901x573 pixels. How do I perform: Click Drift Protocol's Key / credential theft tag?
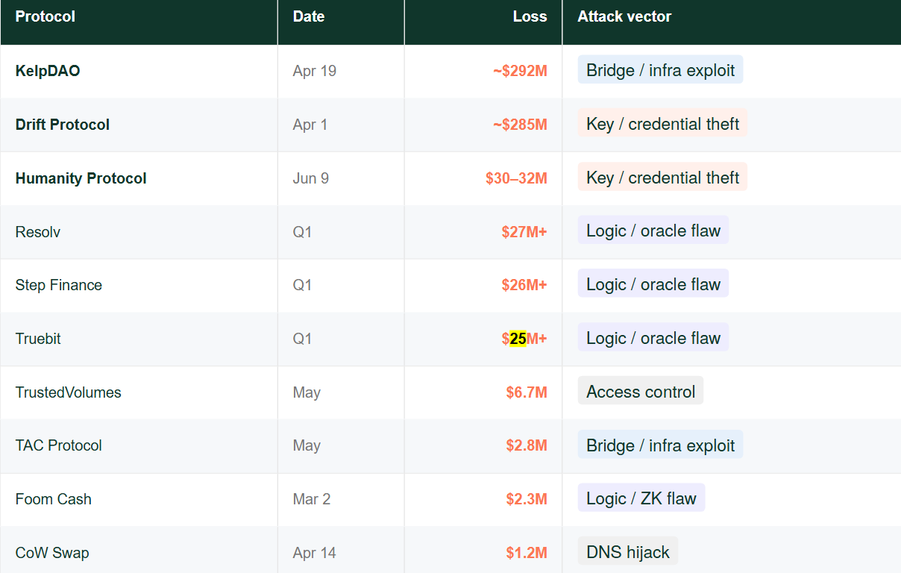(663, 124)
